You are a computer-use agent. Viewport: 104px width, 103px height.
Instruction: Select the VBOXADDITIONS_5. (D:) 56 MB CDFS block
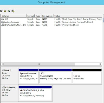(x=35, y=93)
